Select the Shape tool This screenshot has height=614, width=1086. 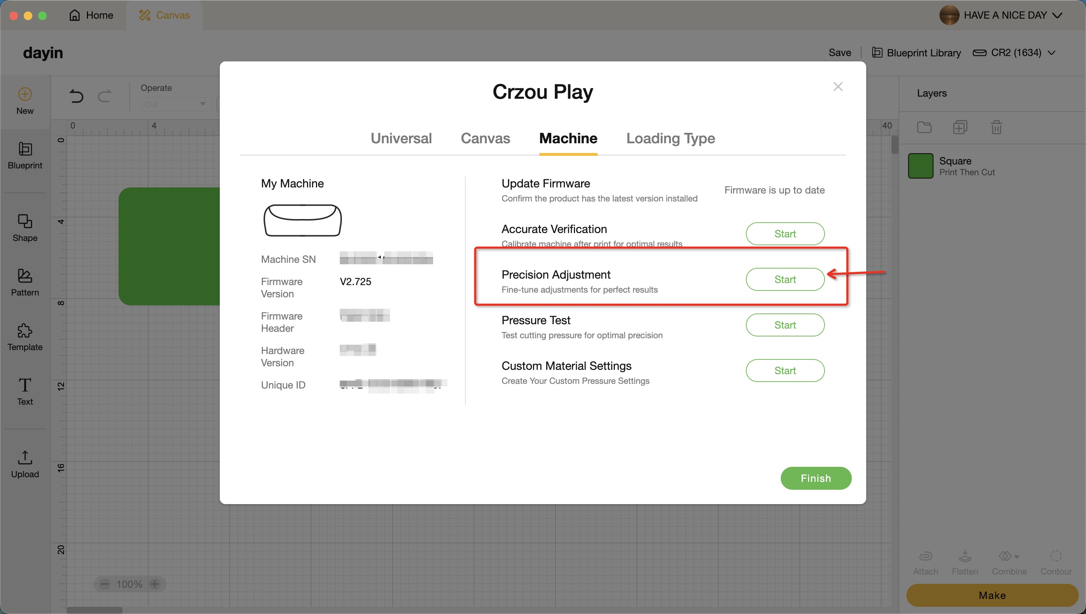pyautogui.click(x=25, y=228)
